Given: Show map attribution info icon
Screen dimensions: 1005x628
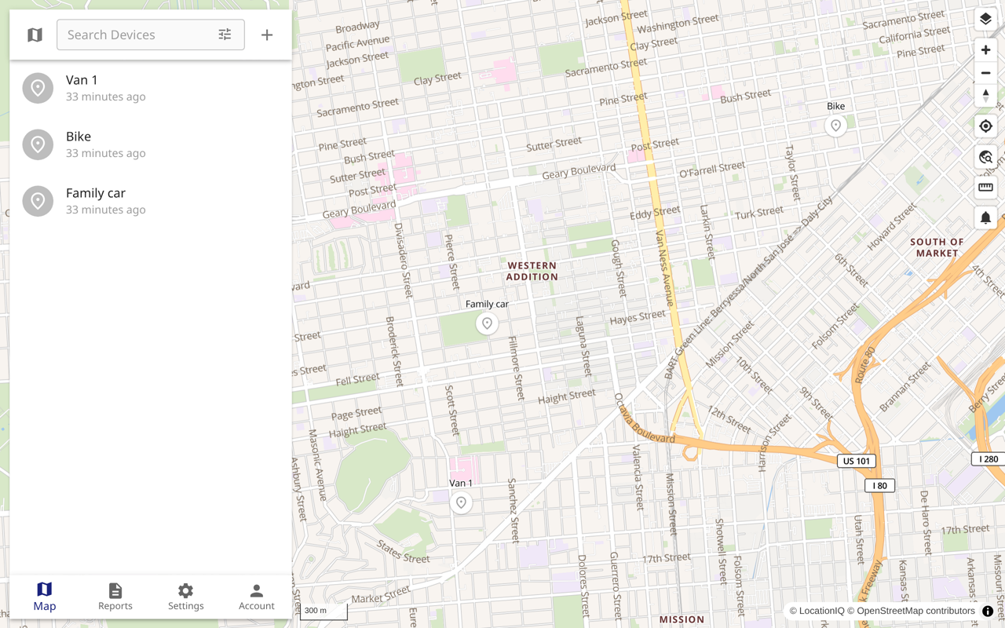Looking at the screenshot, I should click(x=988, y=611).
